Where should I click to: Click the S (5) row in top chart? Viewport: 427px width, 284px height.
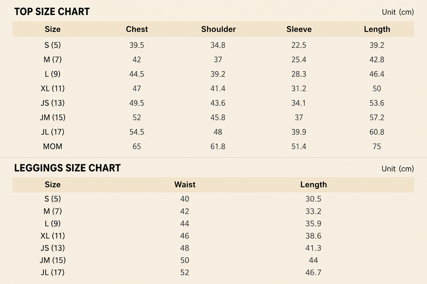pos(213,45)
